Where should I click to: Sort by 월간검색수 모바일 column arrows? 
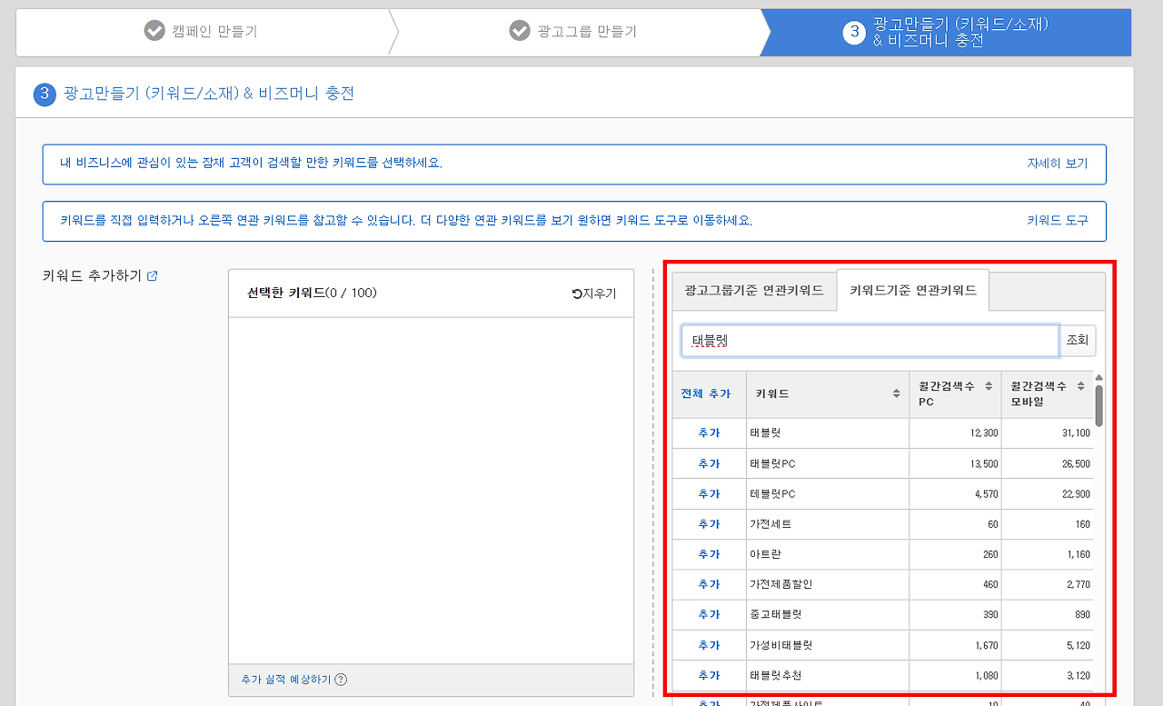[1080, 386]
